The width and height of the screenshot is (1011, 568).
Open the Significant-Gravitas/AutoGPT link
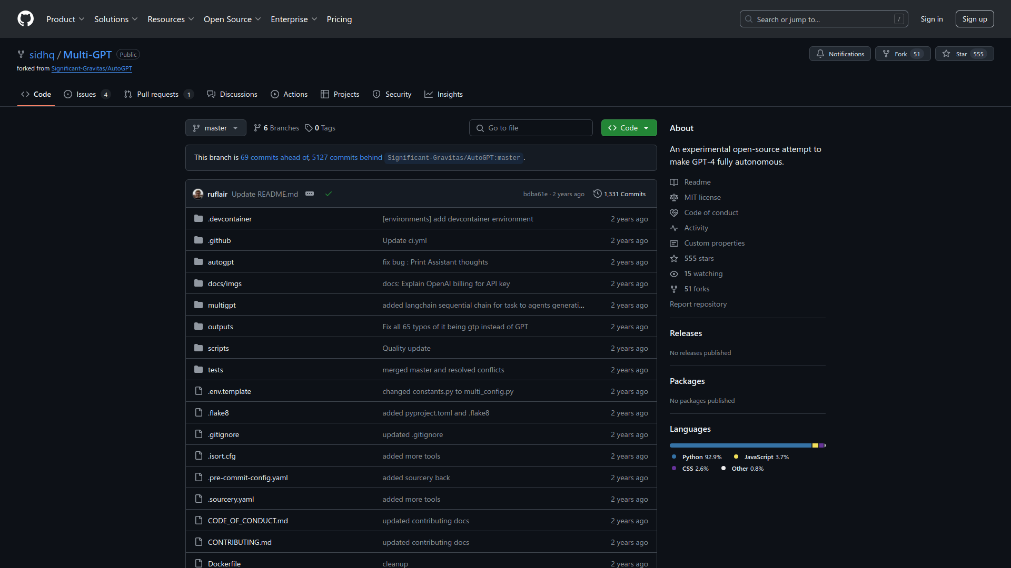coord(91,68)
